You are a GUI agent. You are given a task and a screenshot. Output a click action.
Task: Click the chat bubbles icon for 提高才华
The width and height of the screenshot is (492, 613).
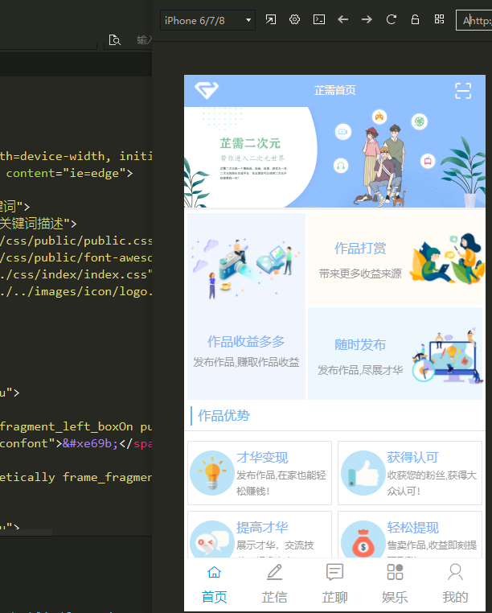212,541
